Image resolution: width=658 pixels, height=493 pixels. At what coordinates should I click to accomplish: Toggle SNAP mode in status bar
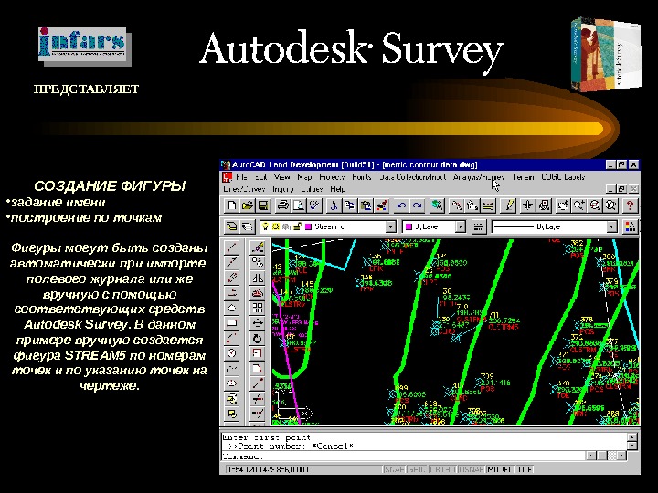point(395,469)
